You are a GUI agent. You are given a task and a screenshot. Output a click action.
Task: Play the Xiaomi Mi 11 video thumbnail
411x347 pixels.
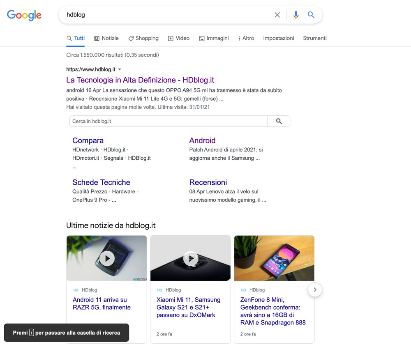pyautogui.click(x=191, y=258)
